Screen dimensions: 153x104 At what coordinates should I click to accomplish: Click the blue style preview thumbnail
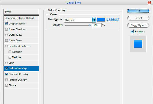point(138,44)
